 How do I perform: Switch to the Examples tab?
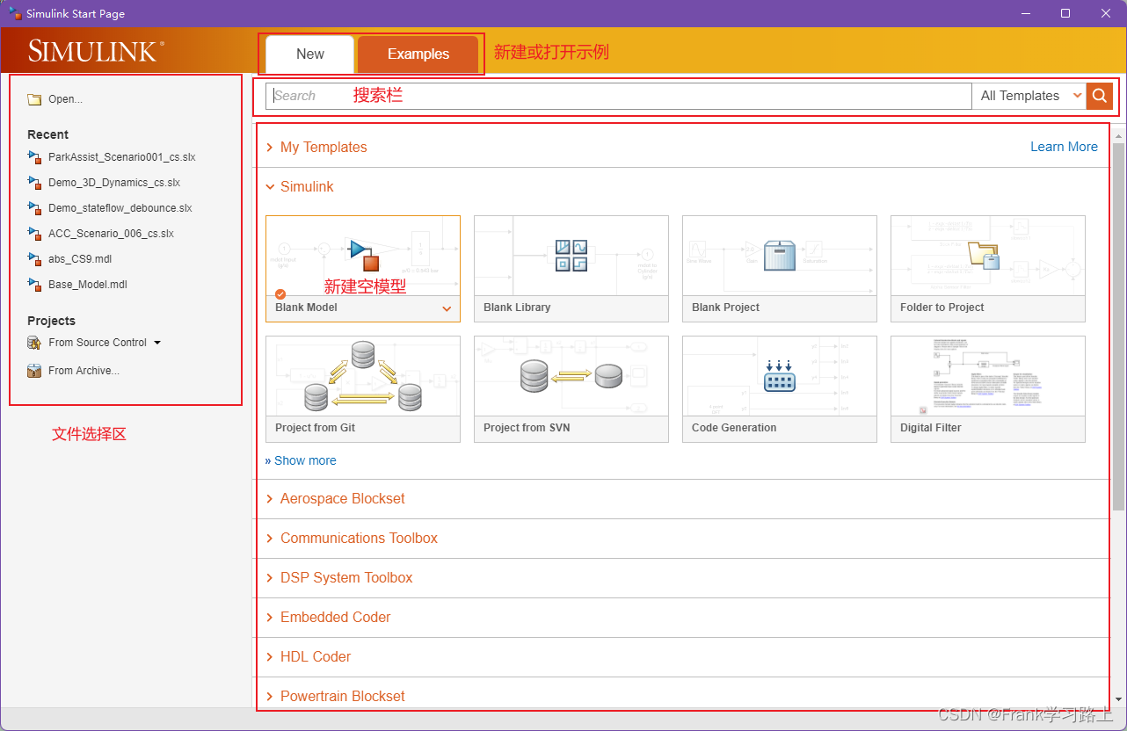click(x=418, y=54)
